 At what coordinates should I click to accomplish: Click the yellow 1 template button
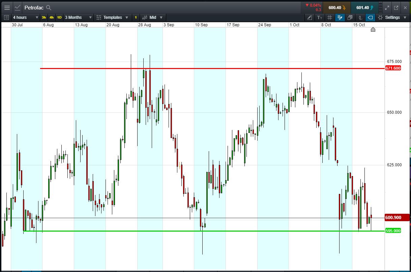point(136,18)
